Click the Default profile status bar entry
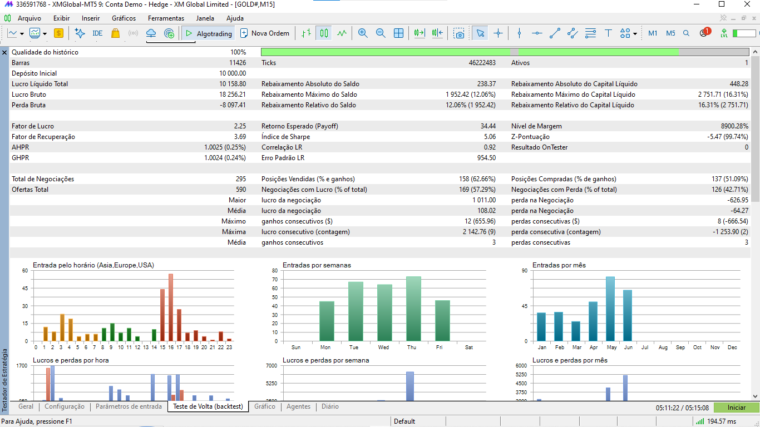 (405, 421)
